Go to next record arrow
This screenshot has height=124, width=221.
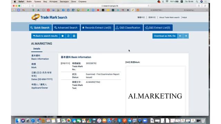pyautogui.click(x=186, y=36)
